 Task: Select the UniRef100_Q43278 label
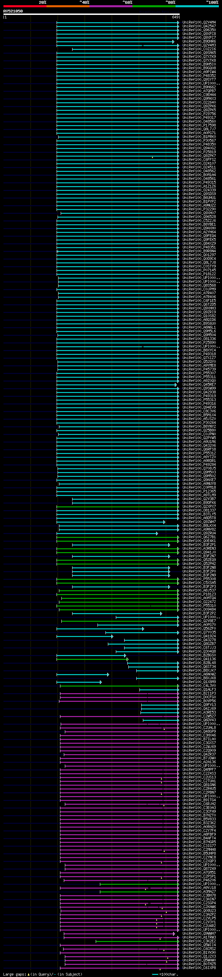[x=199, y=640]
